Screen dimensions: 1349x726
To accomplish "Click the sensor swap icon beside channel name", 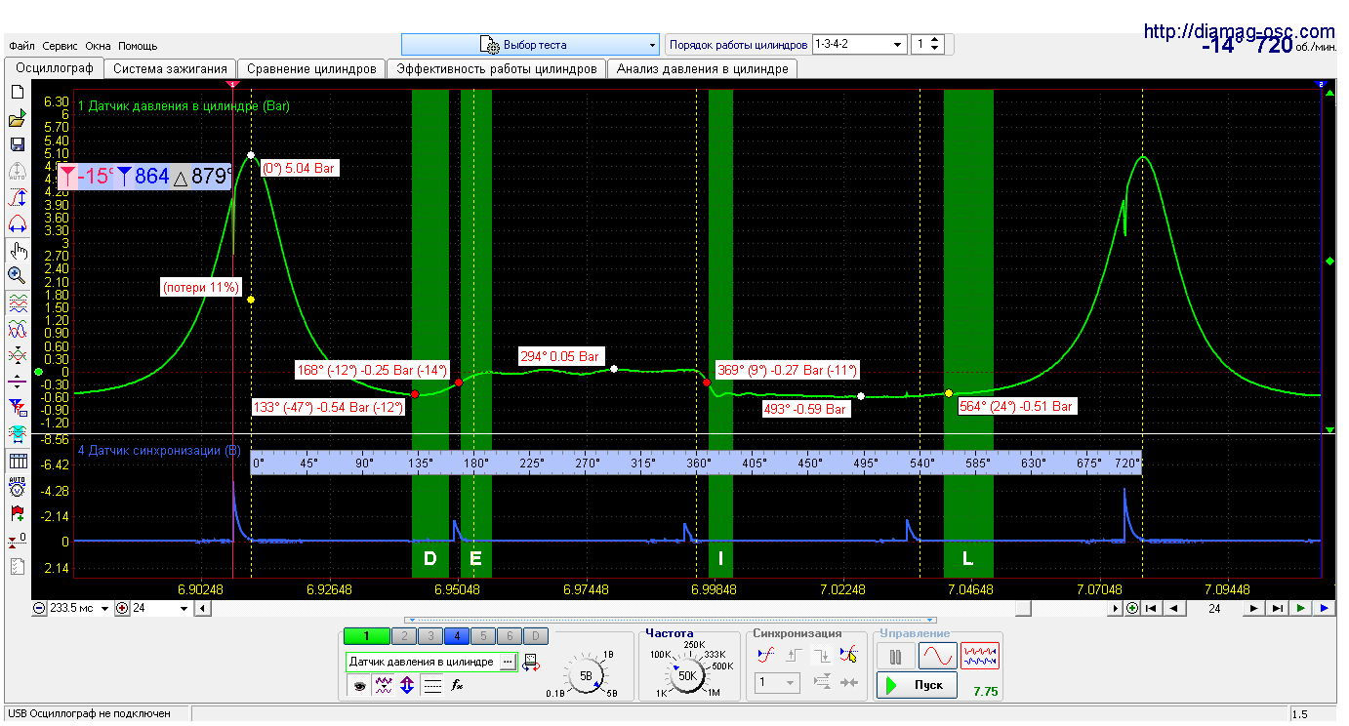I will [x=531, y=663].
